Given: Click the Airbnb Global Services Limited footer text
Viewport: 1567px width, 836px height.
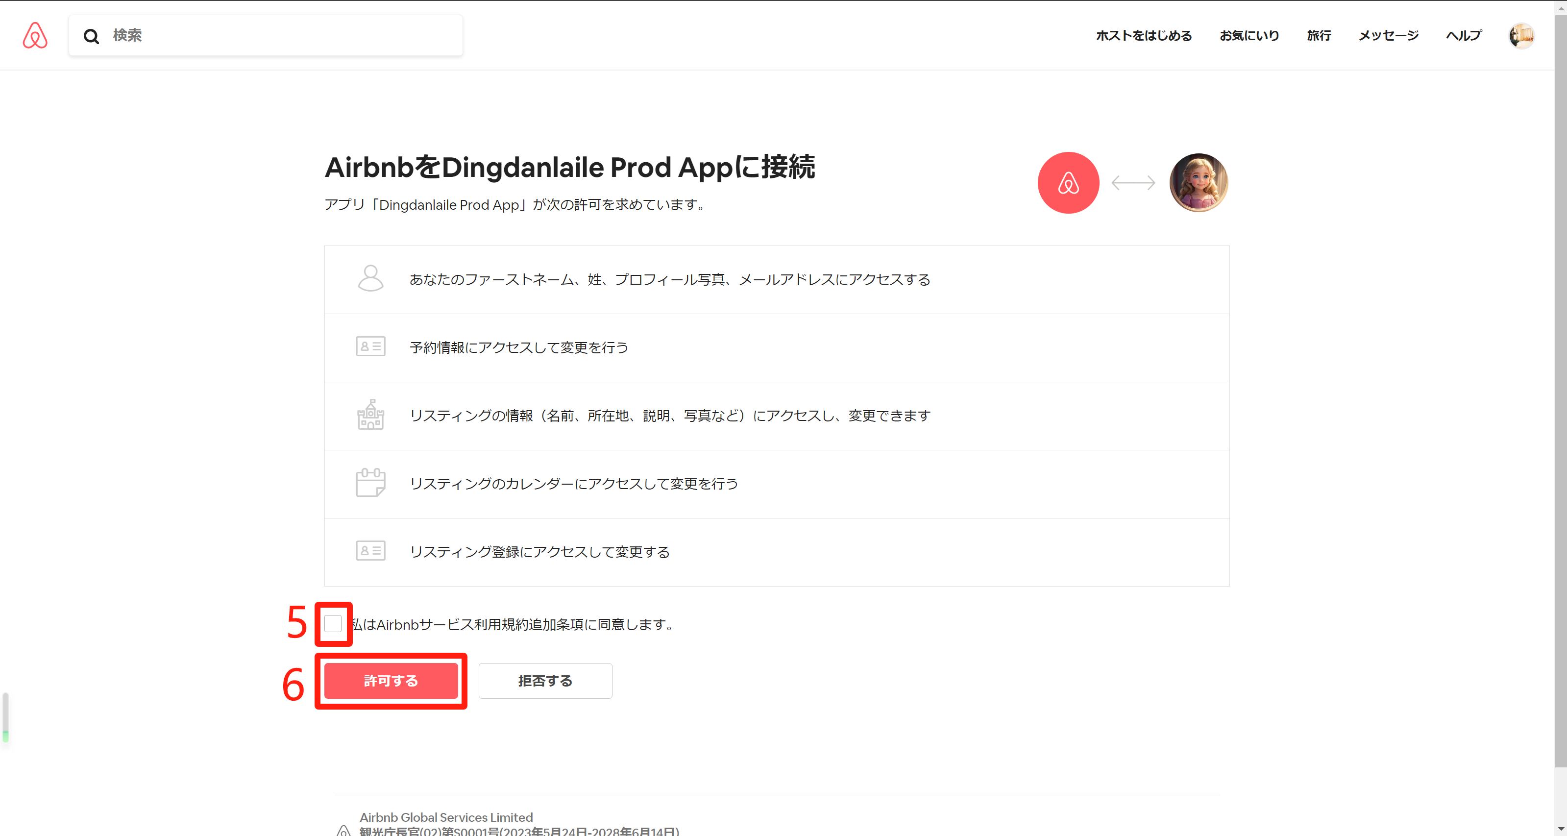Looking at the screenshot, I should point(446,817).
